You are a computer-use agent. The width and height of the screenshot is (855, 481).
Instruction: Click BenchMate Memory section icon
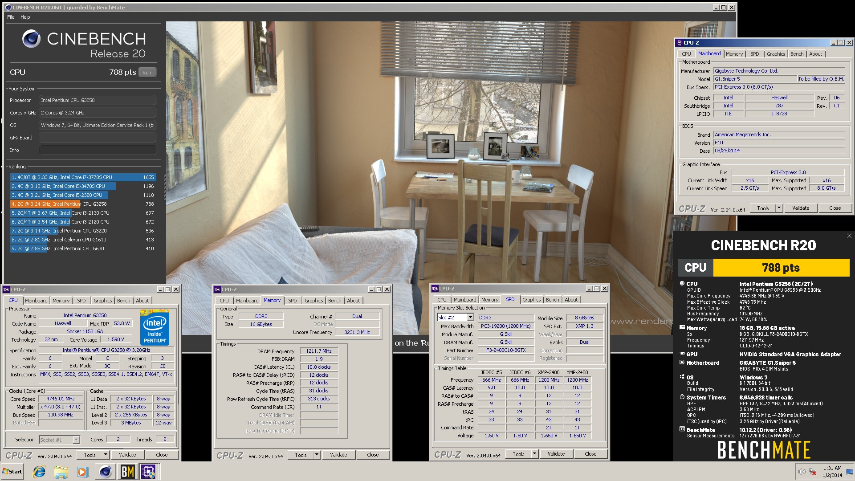point(682,328)
